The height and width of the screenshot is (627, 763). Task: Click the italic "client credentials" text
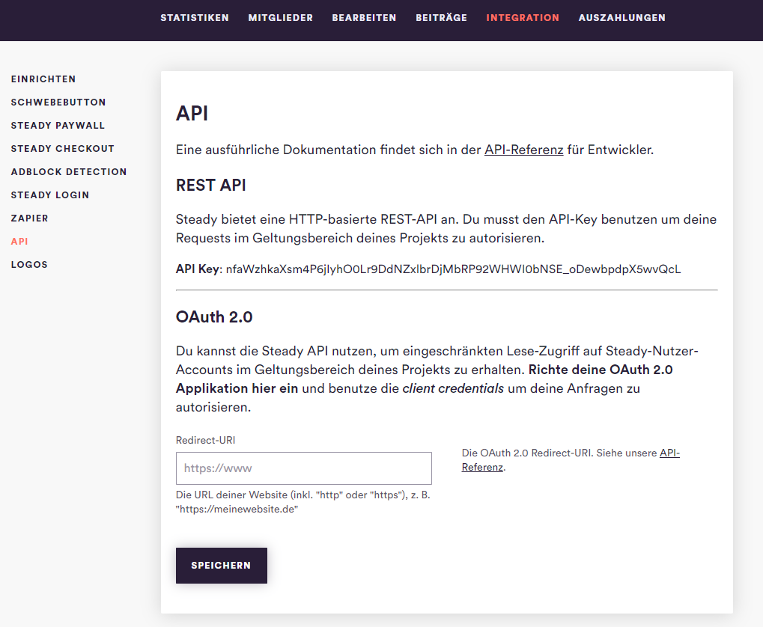click(x=453, y=388)
